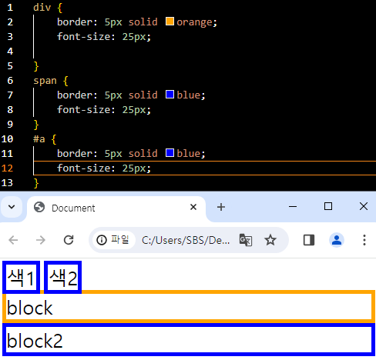Select the Document browser tab
This screenshot has height=360, width=376.
[x=116, y=208]
